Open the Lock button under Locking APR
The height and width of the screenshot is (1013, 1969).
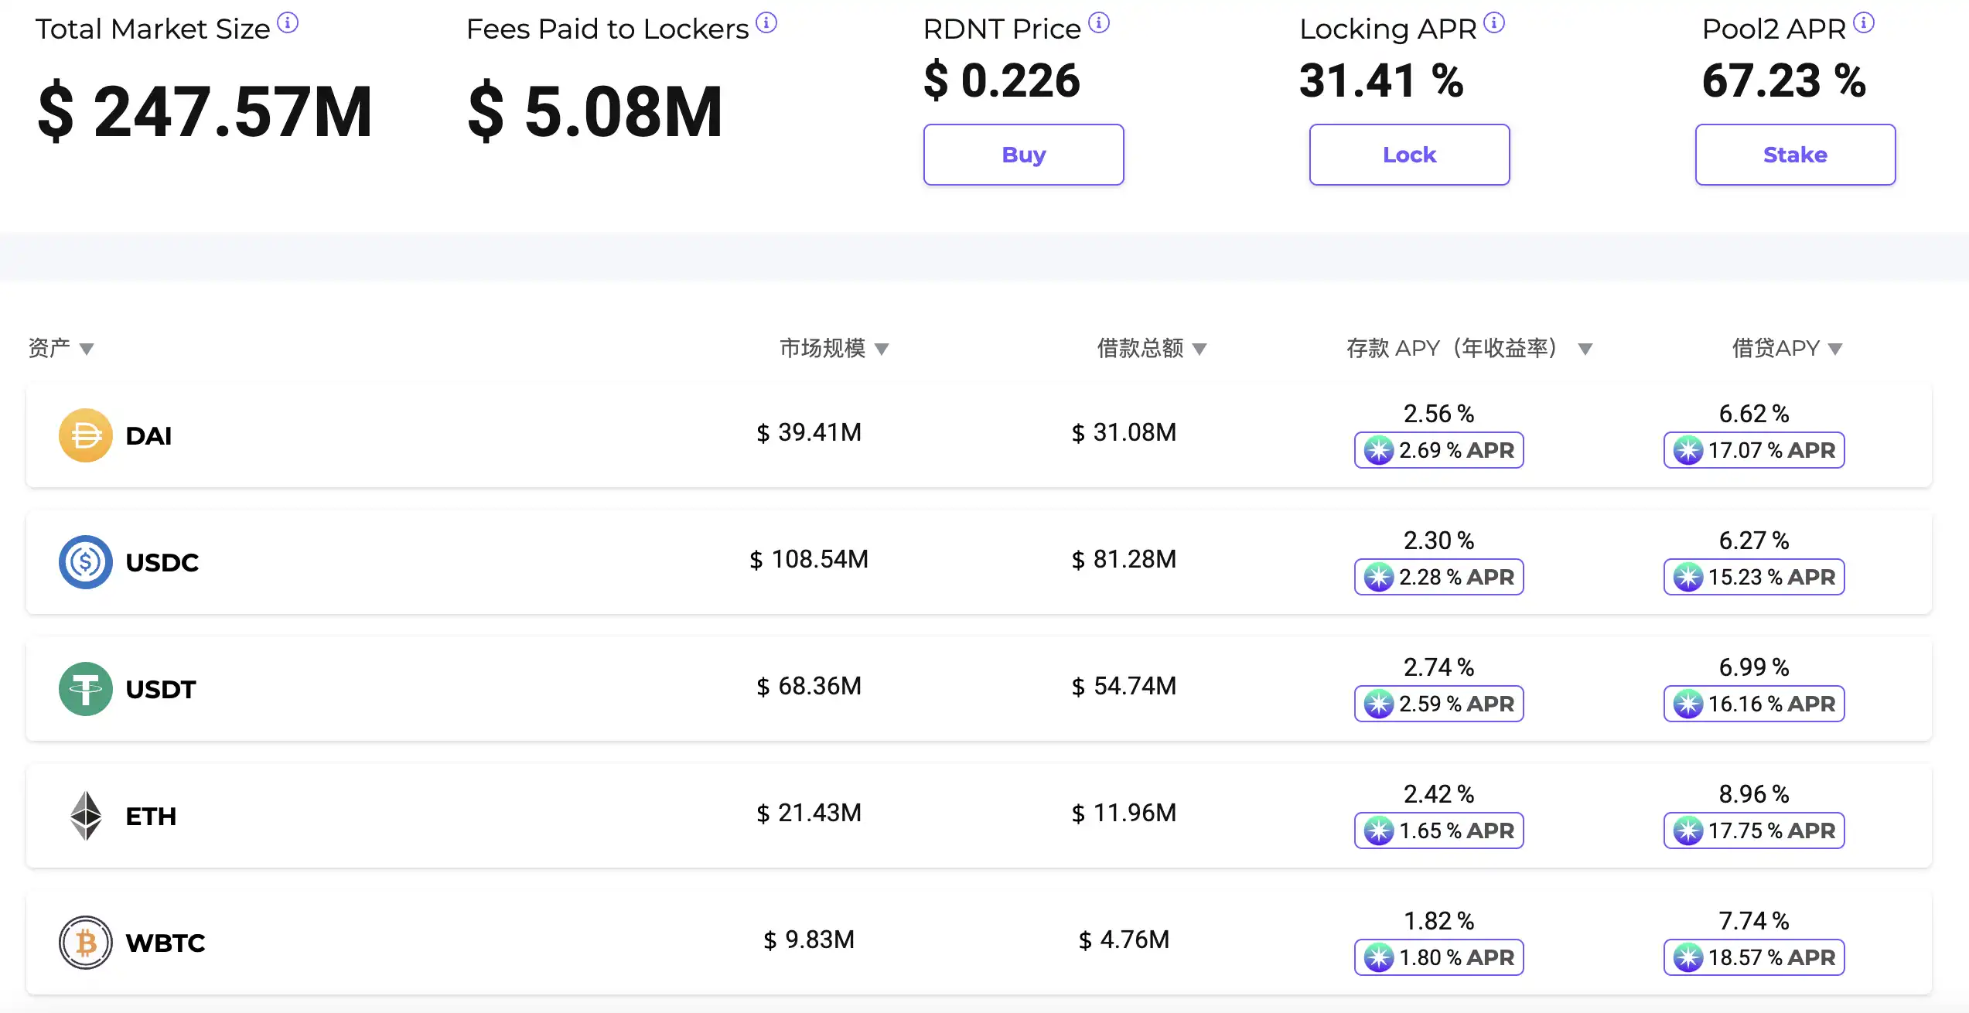(1409, 155)
